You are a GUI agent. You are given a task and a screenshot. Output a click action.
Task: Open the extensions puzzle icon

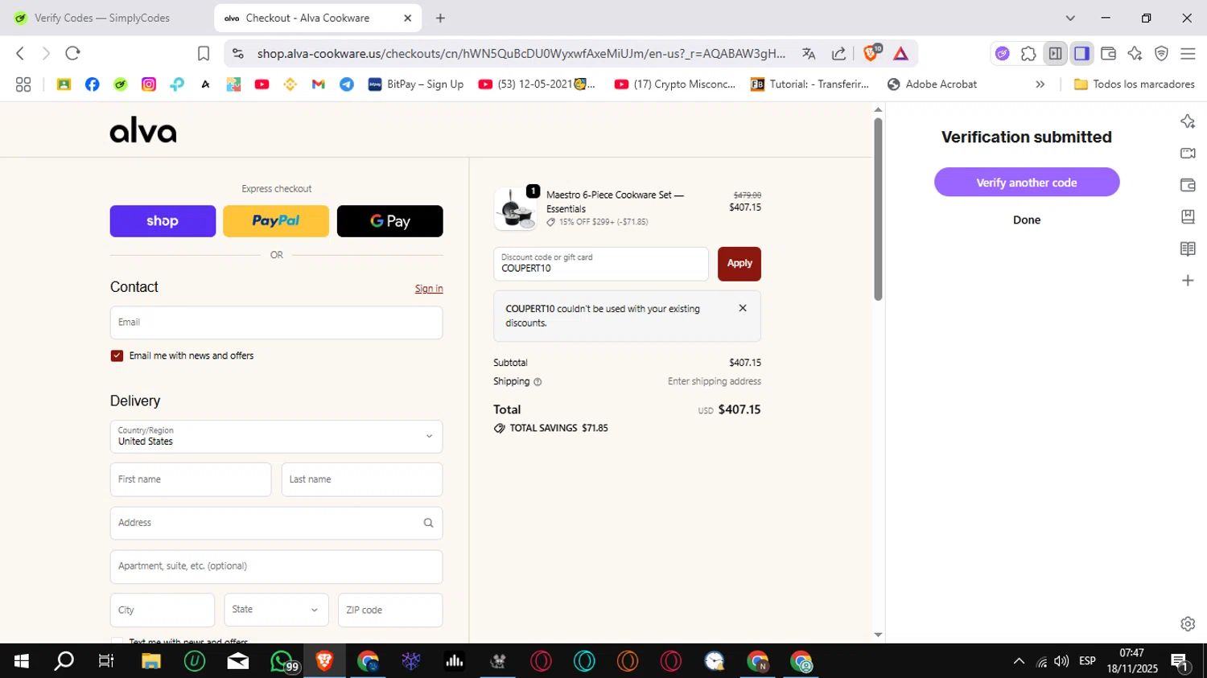pyautogui.click(x=1028, y=53)
